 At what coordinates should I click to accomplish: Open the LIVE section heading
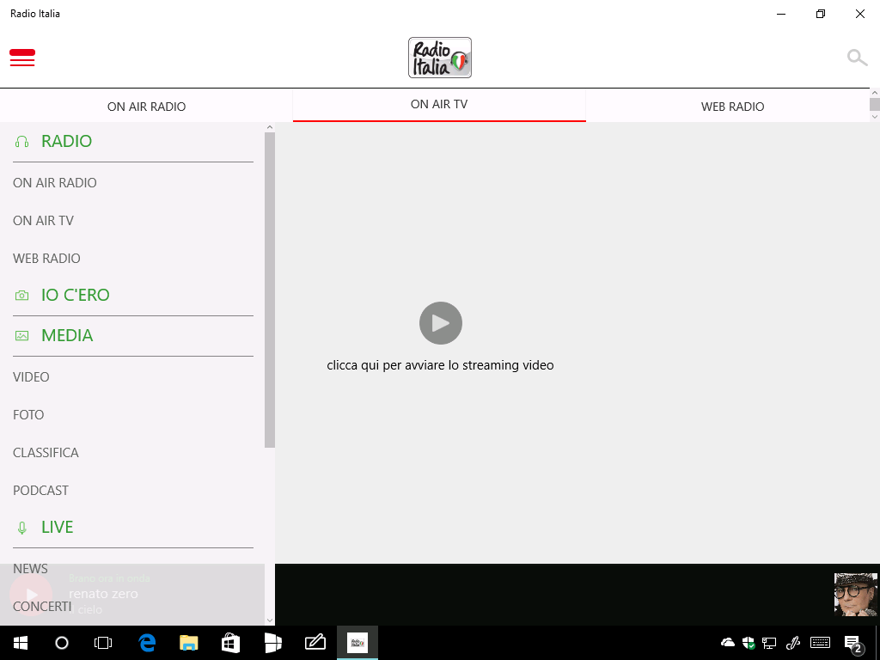[58, 527]
